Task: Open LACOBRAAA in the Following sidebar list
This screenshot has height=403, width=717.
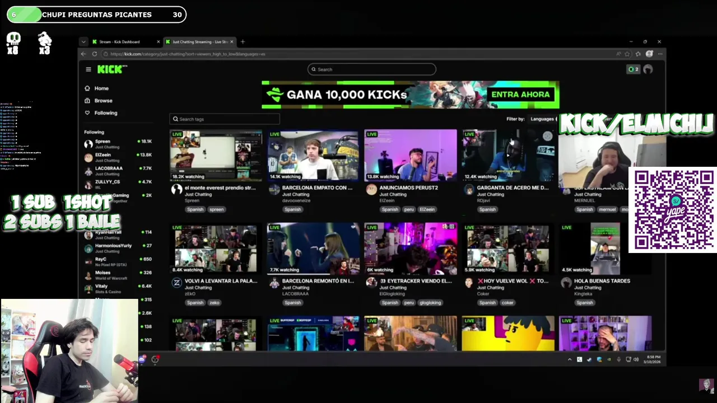Action: 118,171
